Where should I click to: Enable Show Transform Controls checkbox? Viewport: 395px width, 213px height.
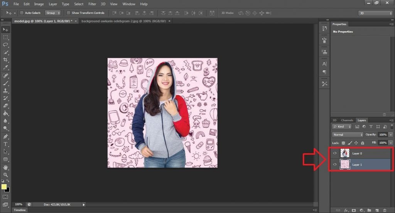[x=68, y=13]
